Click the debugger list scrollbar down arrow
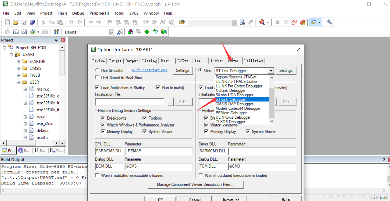 tap(272, 121)
